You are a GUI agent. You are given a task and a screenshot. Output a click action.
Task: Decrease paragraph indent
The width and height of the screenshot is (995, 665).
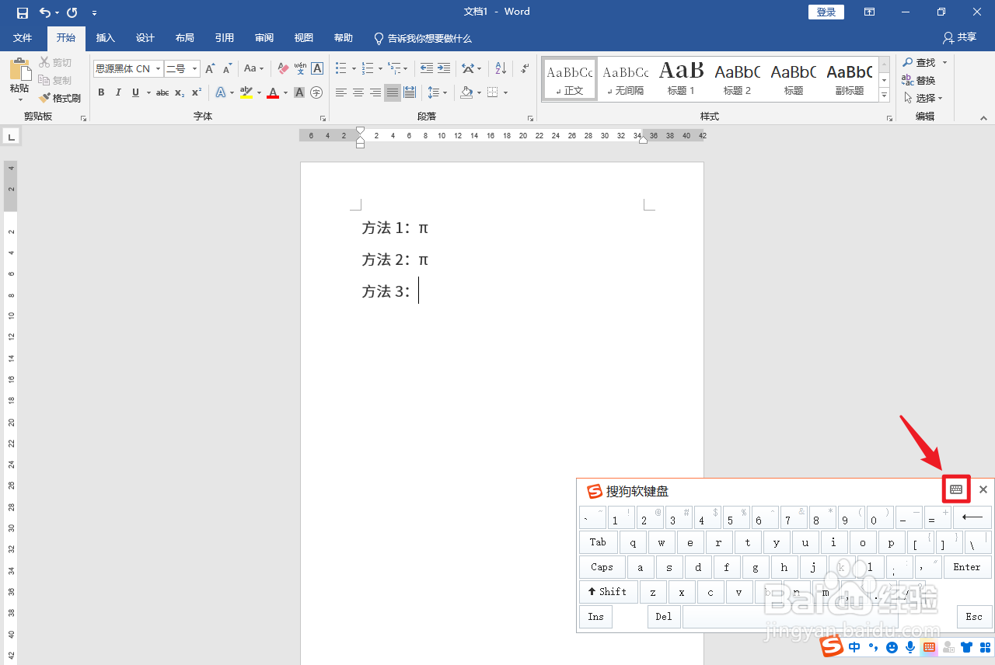pyautogui.click(x=427, y=68)
